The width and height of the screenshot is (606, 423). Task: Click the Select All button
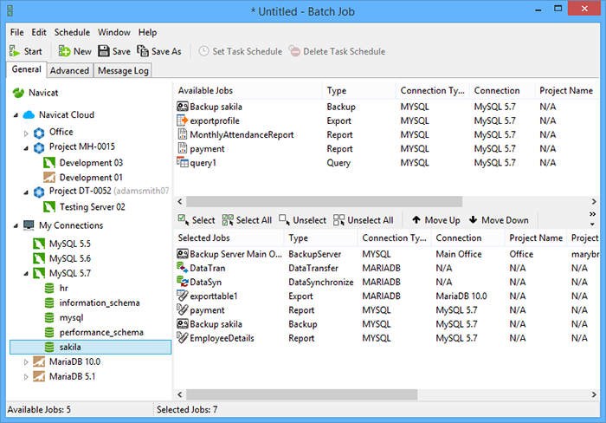pyautogui.click(x=247, y=220)
